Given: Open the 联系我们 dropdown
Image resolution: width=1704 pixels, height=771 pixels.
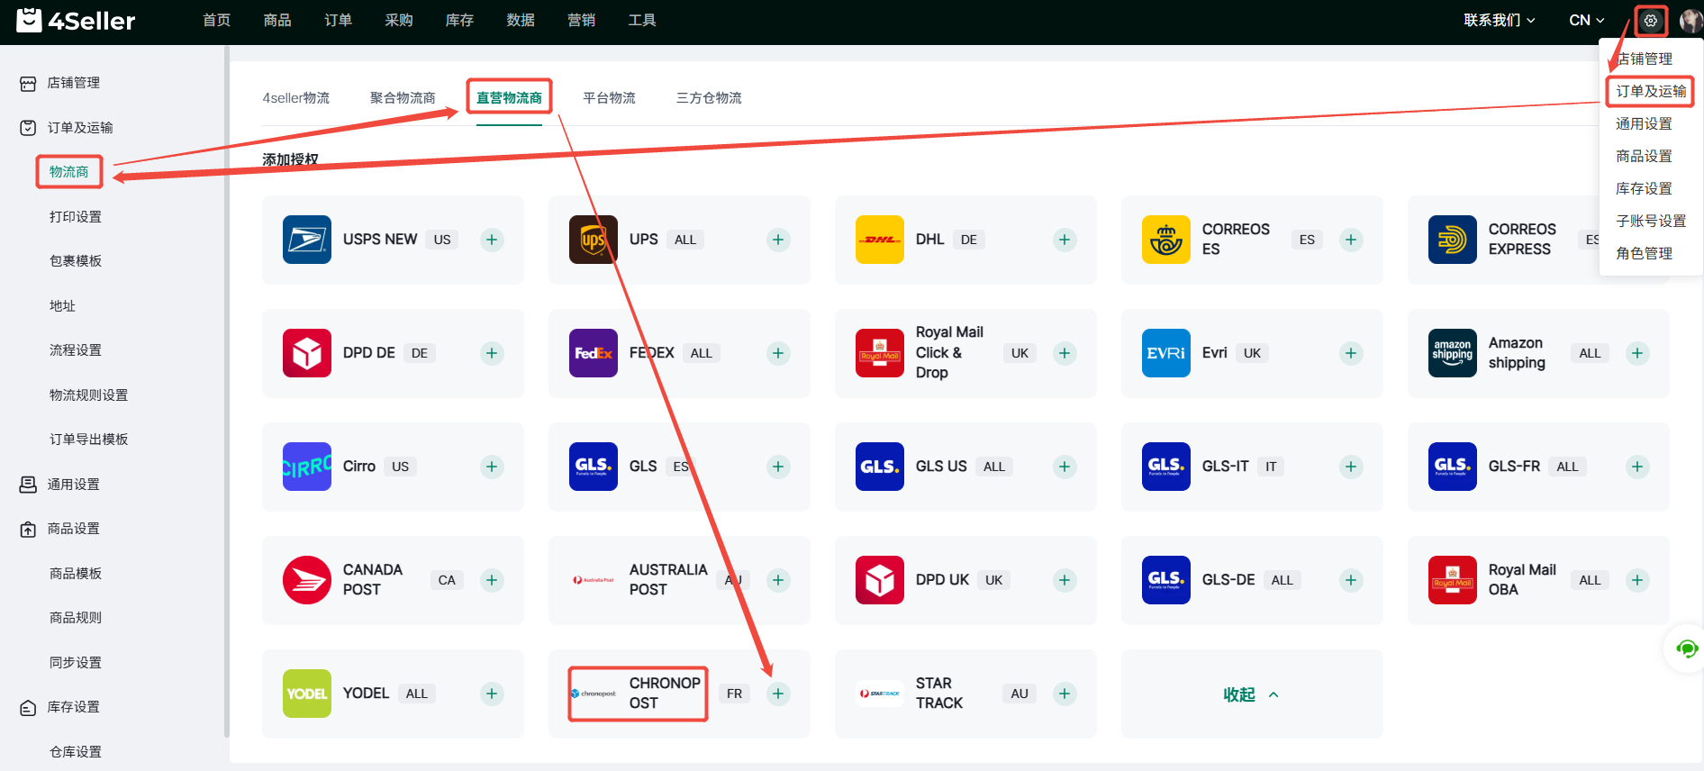Looking at the screenshot, I should pyautogui.click(x=1500, y=20).
